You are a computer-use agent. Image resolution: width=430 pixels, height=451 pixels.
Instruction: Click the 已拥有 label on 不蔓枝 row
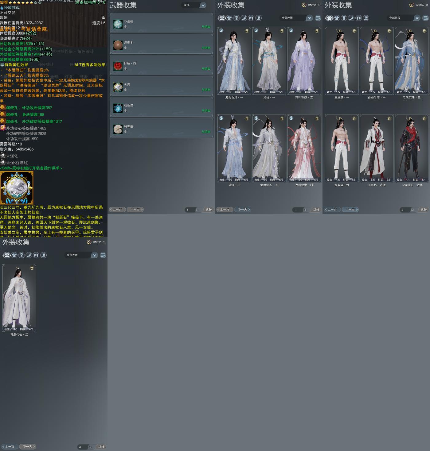(x=206, y=27)
